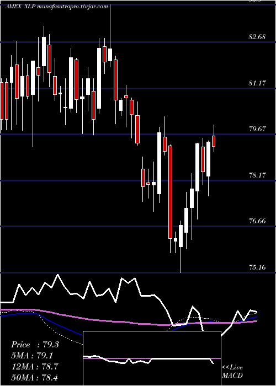
Task: Click the 76.66 price axis label
Action: tap(258, 221)
